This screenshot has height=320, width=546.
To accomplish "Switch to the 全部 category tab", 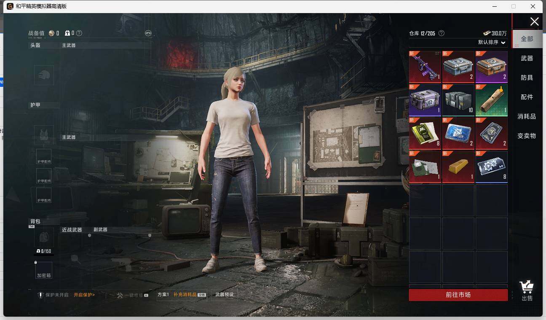I will (527, 39).
